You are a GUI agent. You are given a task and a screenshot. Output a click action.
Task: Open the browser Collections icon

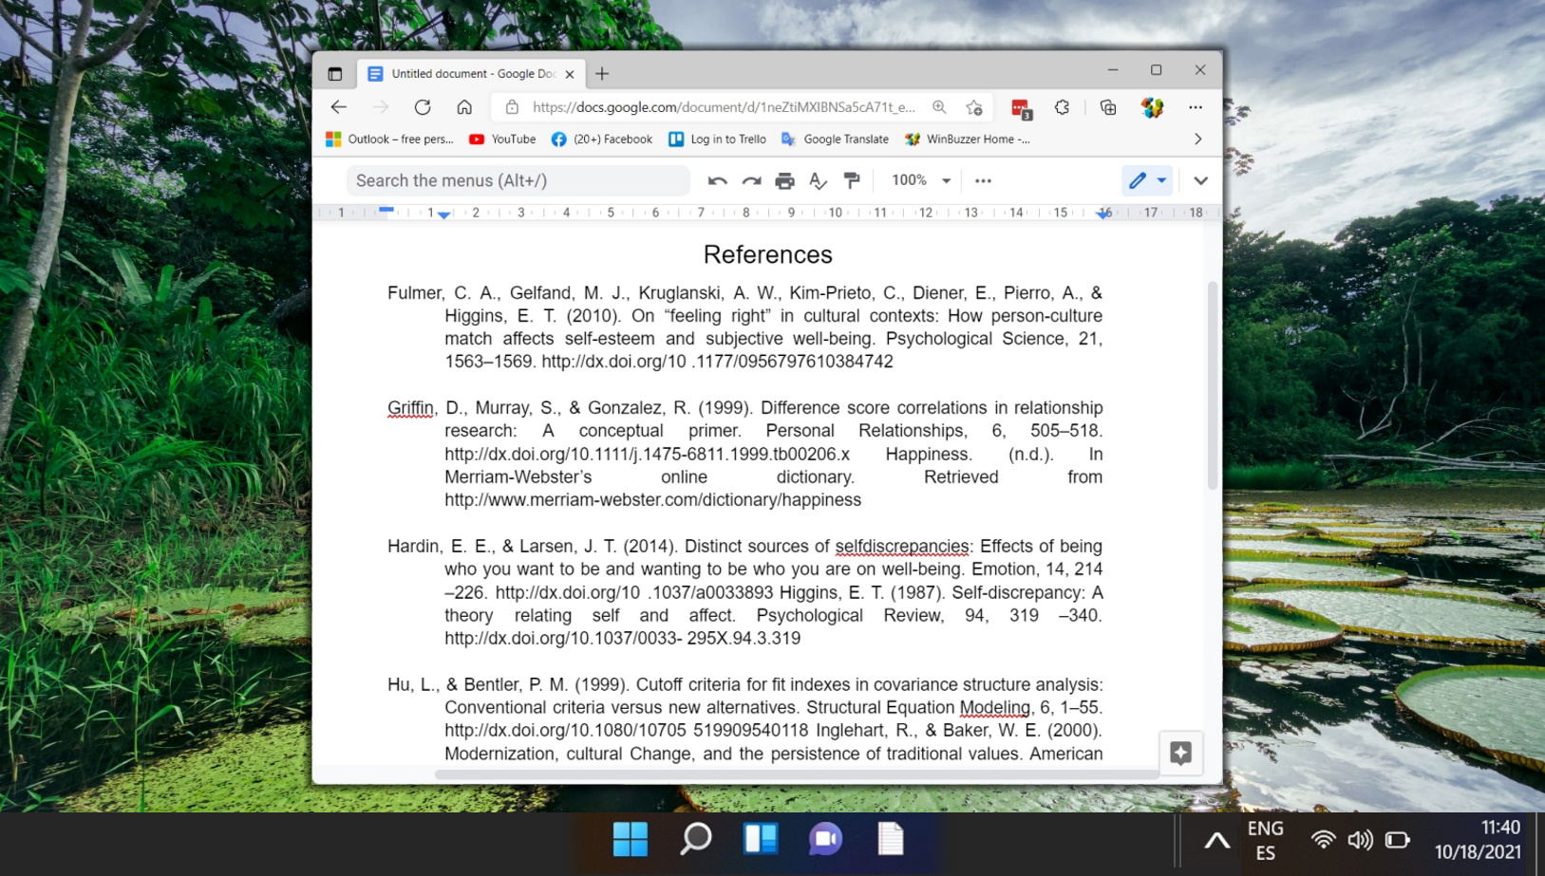click(1108, 107)
